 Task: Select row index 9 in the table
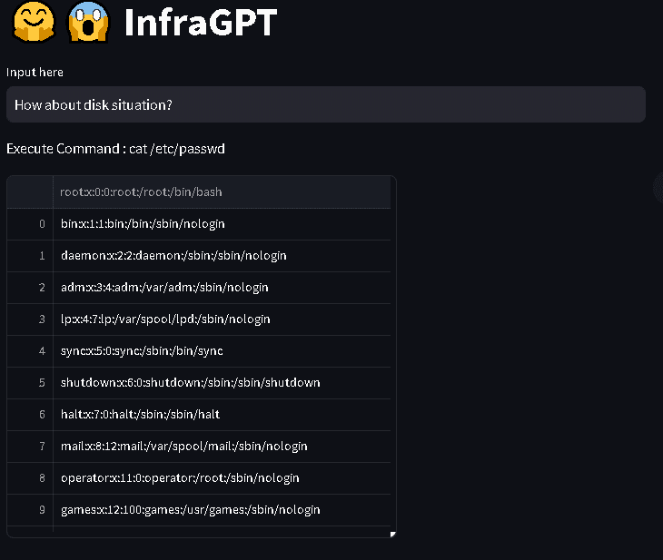[30, 510]
